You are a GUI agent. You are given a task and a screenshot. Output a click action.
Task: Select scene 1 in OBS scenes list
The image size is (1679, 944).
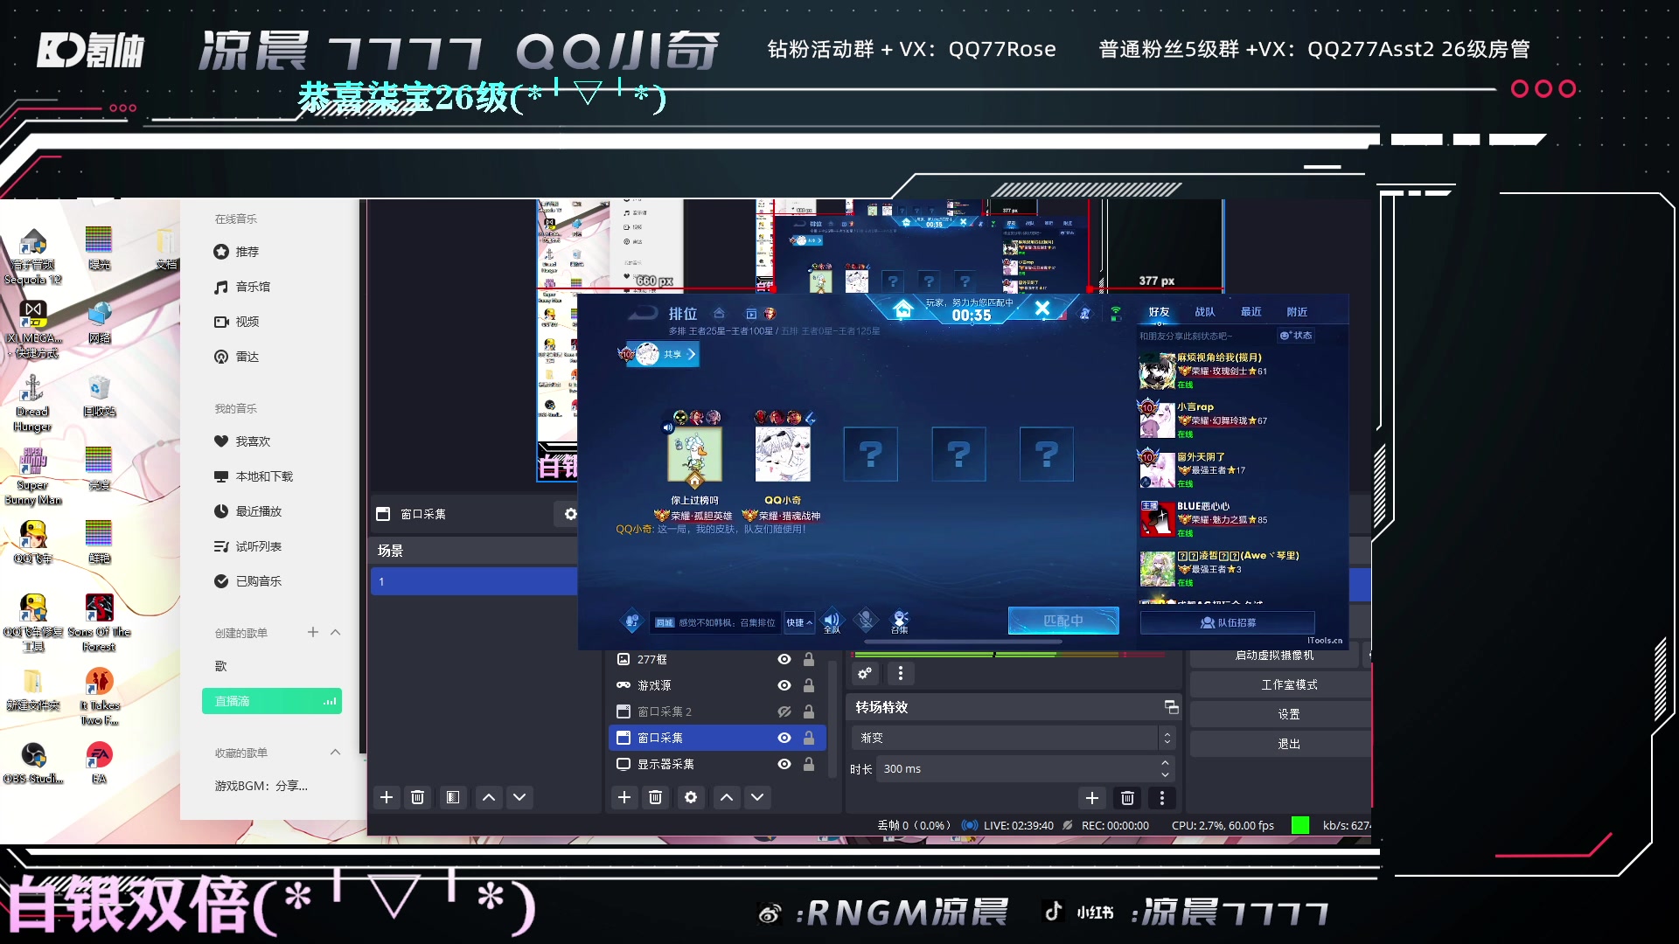(x=474, y=581)
